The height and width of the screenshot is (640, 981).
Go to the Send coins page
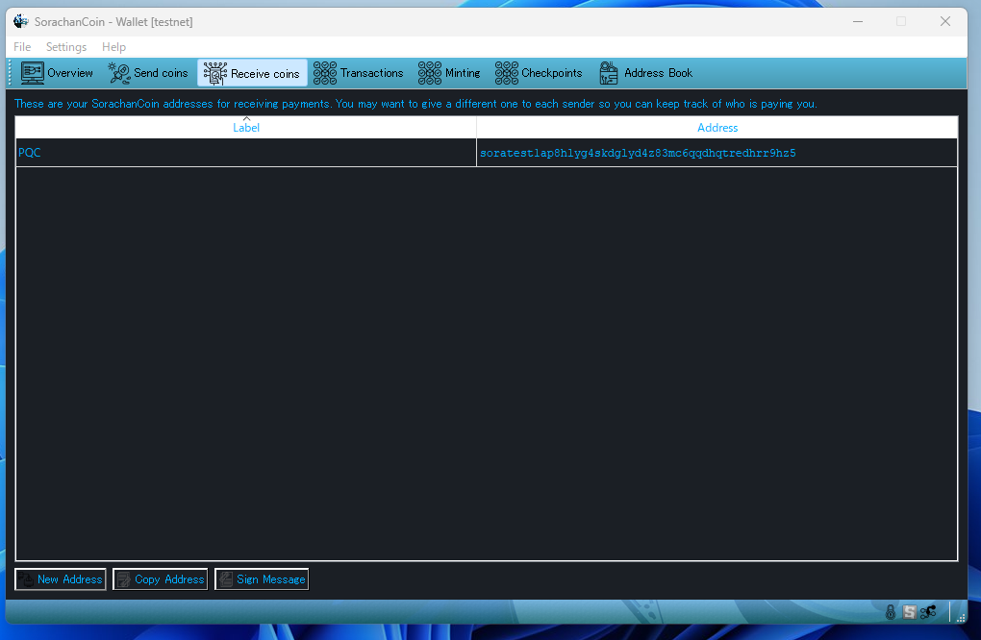[148, 73]
